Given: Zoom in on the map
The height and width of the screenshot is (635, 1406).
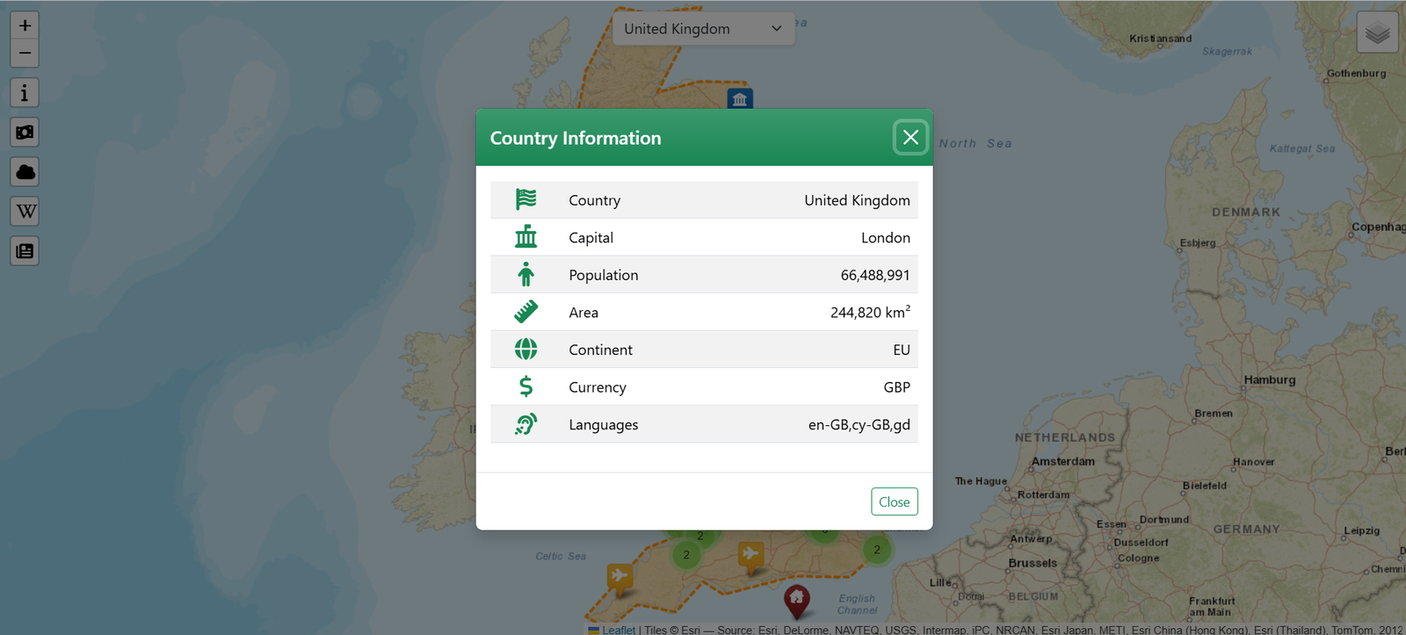Looking at the screenshot, I should tap(25, 25).
